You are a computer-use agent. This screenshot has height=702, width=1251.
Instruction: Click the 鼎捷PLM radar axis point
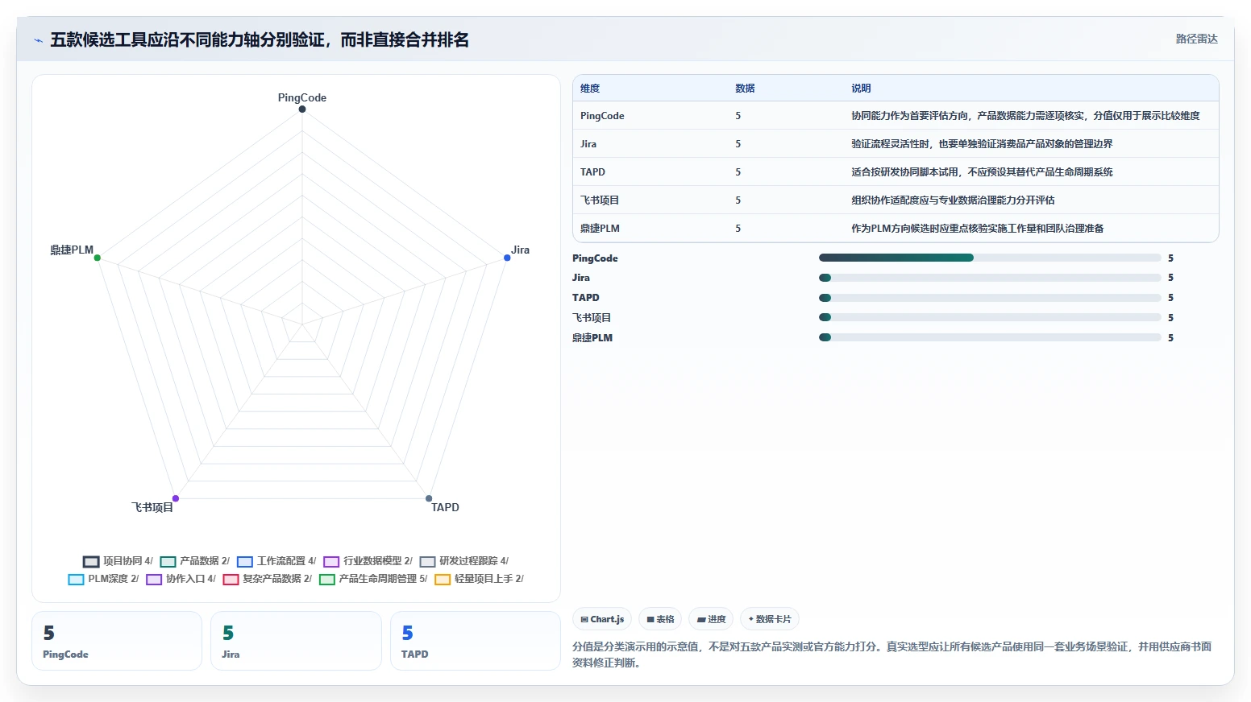point(98,258)
